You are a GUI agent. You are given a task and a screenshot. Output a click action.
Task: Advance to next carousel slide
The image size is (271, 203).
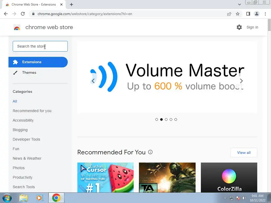pyautogui.click(x=241, y=81)
